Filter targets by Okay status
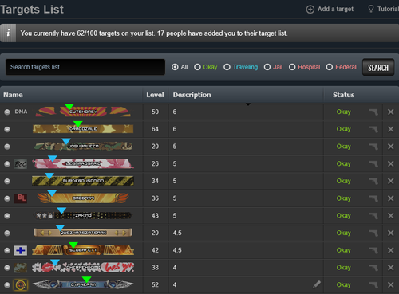This screenshot has height=294, width=399. [197, 67]
